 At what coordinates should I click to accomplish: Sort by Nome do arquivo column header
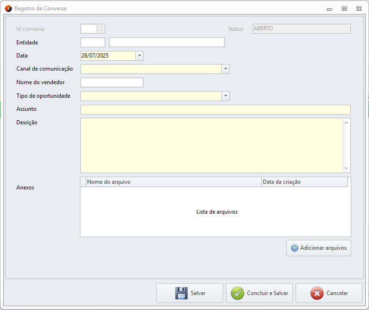coord(173,182)
